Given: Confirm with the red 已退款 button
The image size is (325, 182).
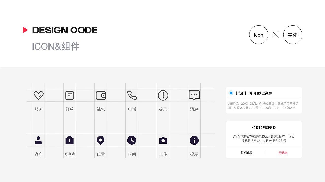Looking at the screenshot, I should (283, 153).
